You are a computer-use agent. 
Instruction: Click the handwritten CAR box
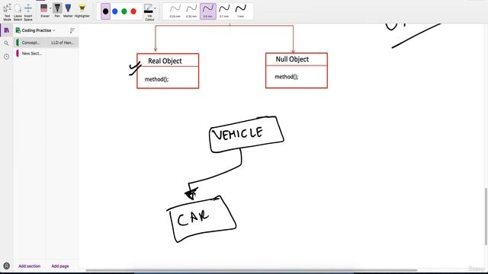(201, 219)
